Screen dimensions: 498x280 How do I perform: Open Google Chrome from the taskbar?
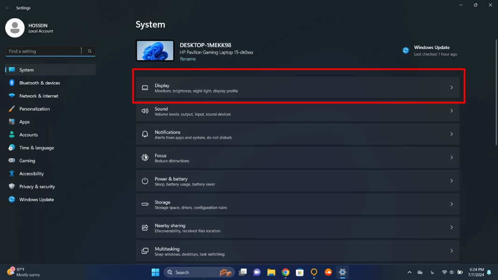coord(285,272)
